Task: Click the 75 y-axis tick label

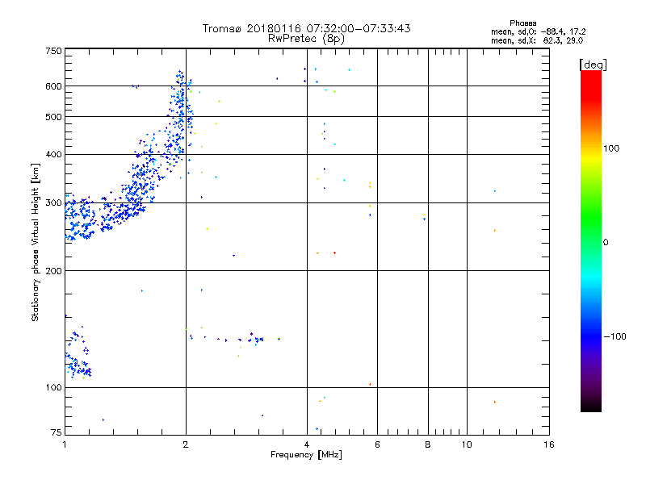Action: pos(57,432)
